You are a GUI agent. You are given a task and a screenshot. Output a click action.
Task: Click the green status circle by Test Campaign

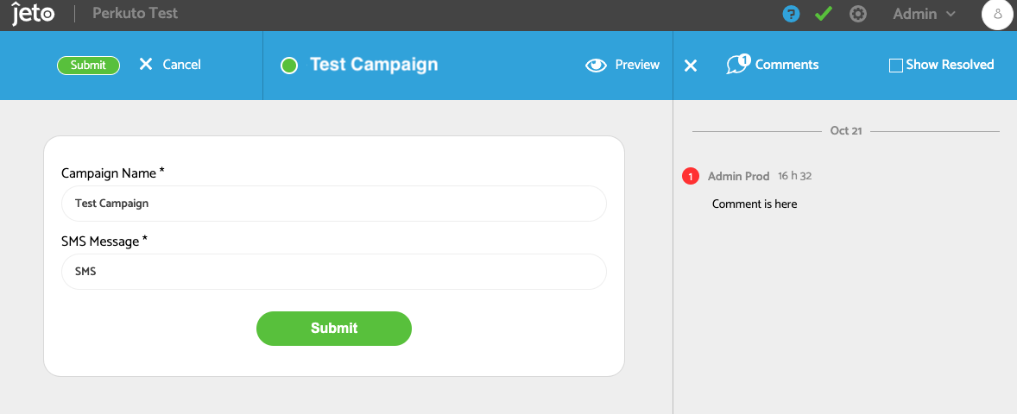click(289, 65)
